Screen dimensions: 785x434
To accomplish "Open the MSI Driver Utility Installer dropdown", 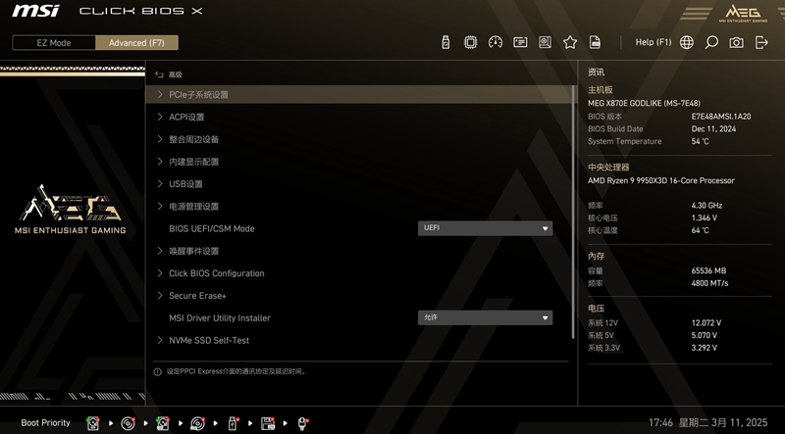I will click(485, 318).
